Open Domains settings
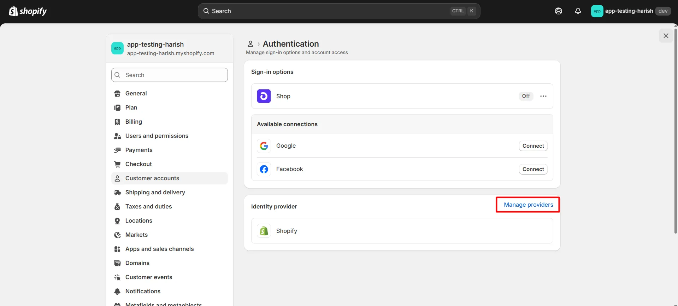The image size is (678, 306). pyautogui.click(x=170, y=263)
